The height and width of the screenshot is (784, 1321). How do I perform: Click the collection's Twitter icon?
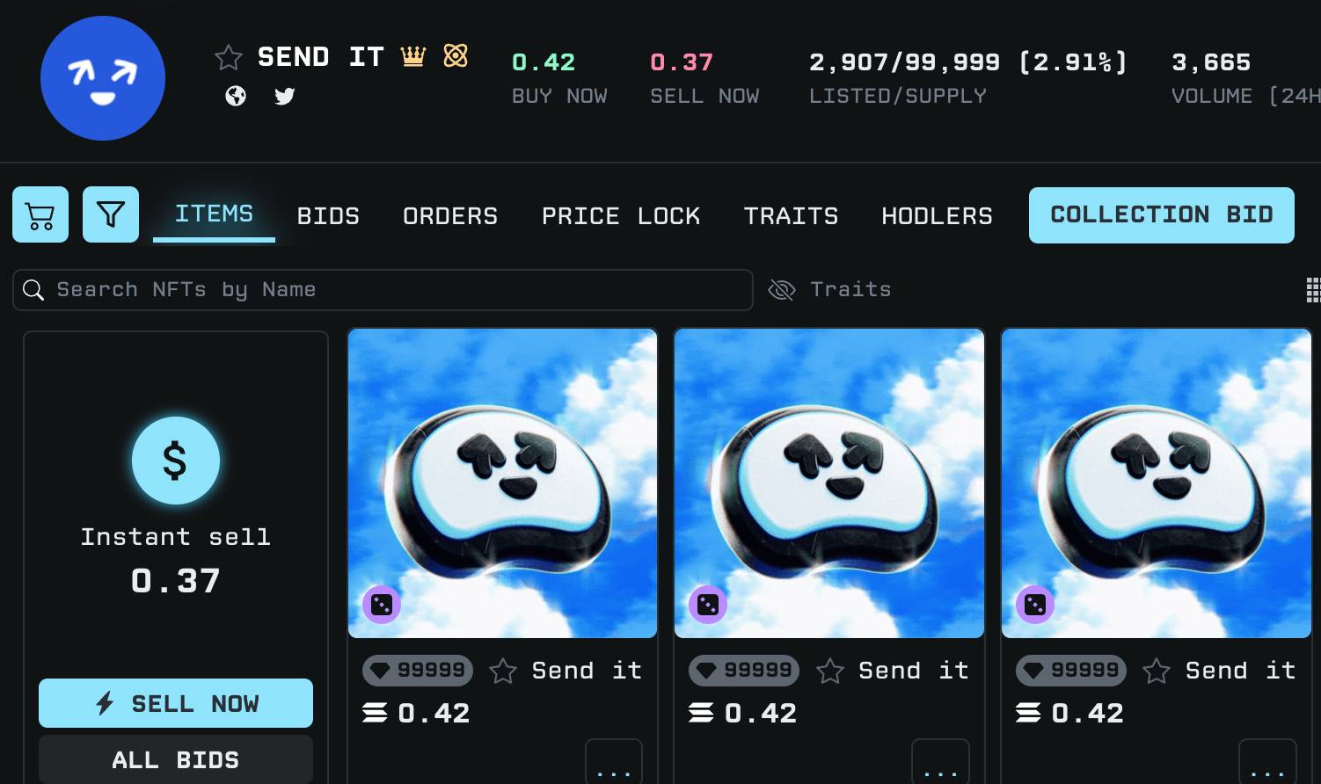pos(284,97)
